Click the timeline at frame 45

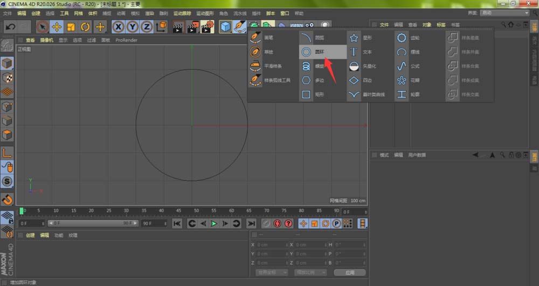coord(178,211)
